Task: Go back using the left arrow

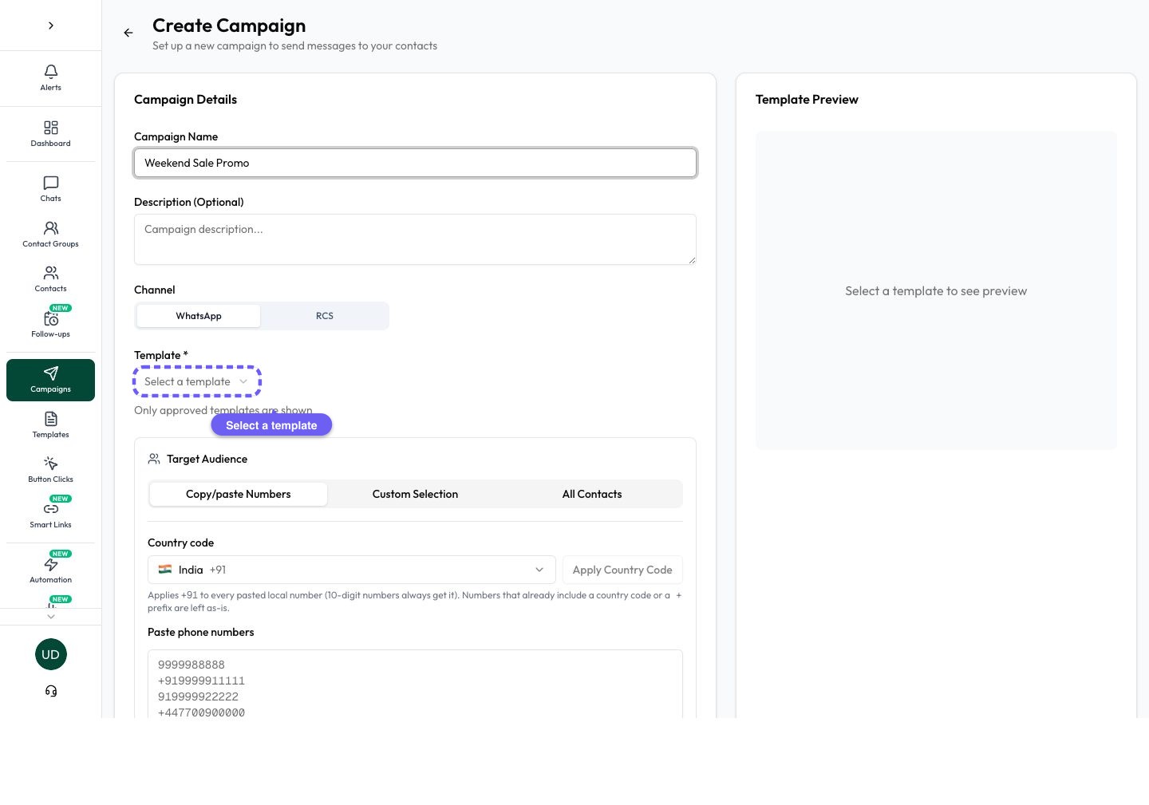Action: coord(128,33)
